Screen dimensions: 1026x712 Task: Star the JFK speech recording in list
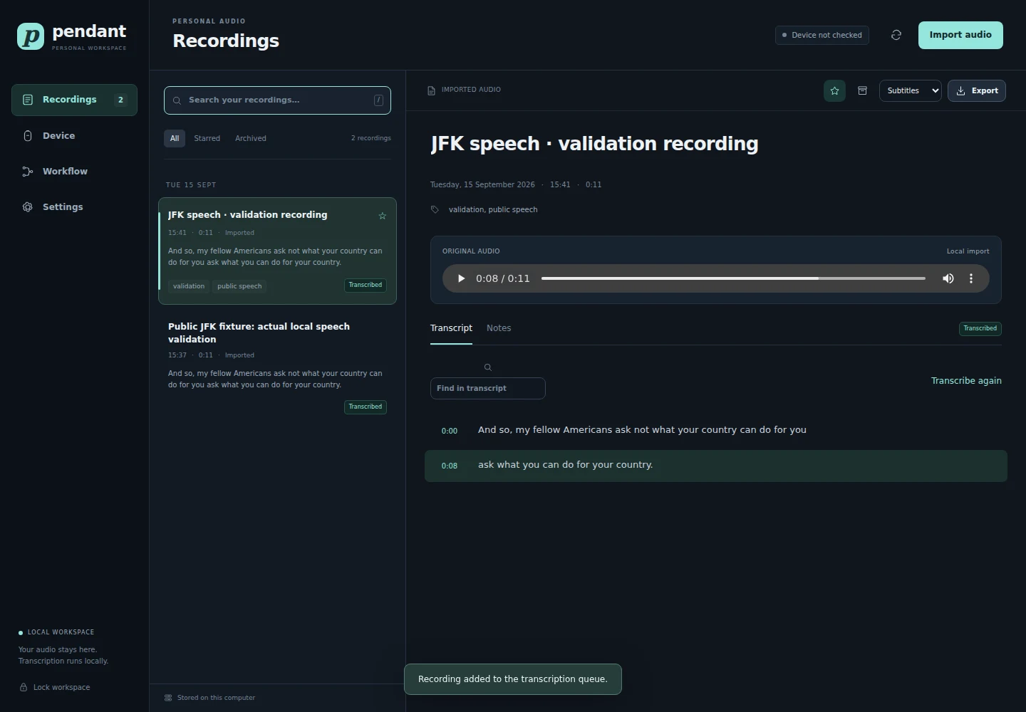tap(383, 216)
